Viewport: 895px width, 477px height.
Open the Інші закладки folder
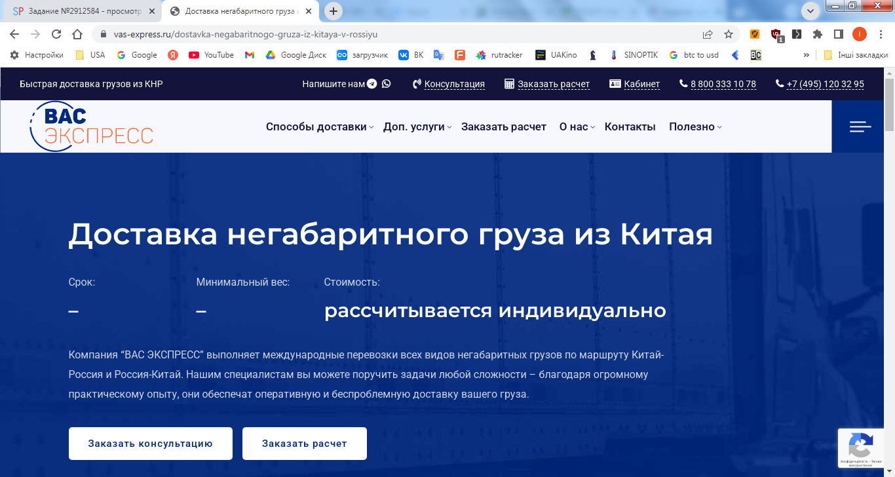[x=855, y=55]
